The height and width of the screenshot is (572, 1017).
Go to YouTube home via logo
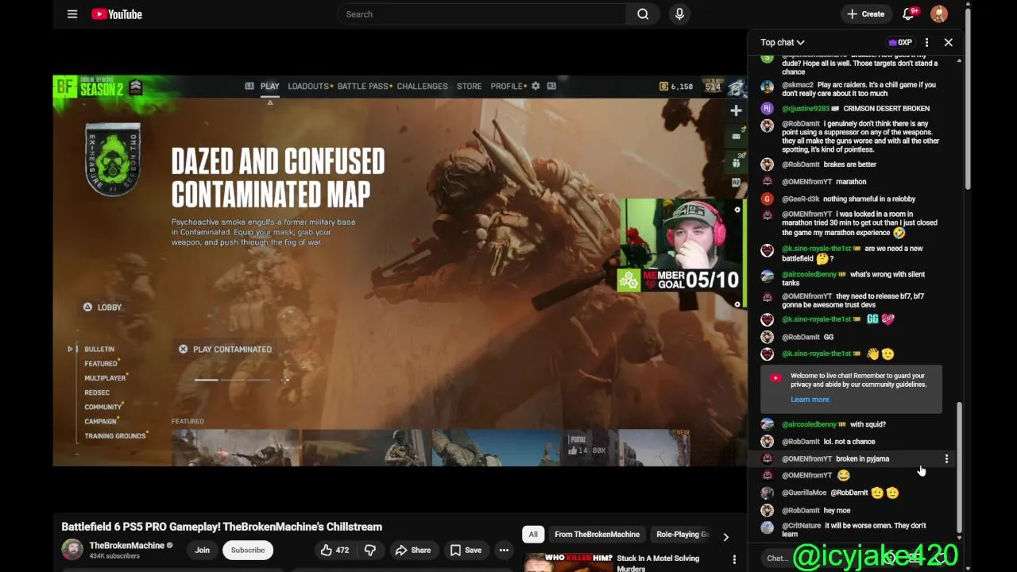tap(117, 14)
